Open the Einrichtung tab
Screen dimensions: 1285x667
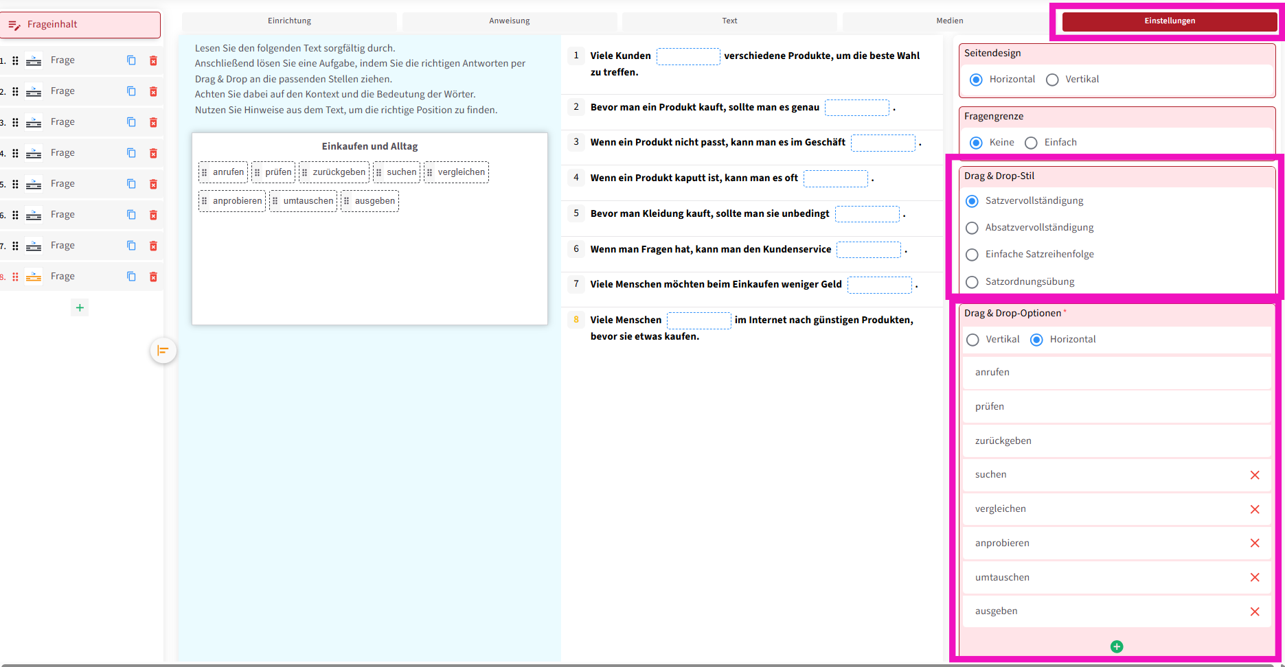tap(289, 21)
